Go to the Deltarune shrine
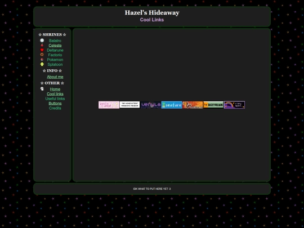This screenshot has width=304, height=228. 55,50
